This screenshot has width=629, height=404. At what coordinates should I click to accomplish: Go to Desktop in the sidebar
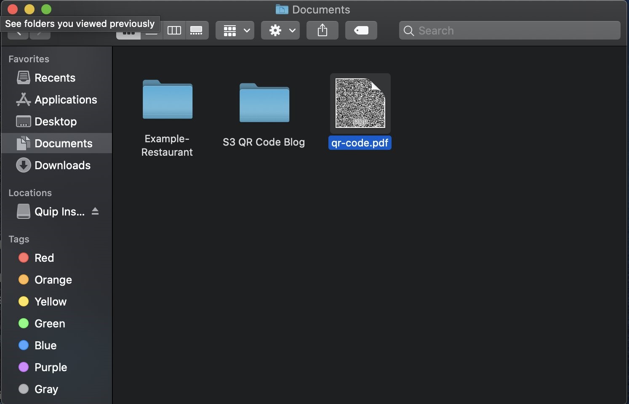point(56,122)
